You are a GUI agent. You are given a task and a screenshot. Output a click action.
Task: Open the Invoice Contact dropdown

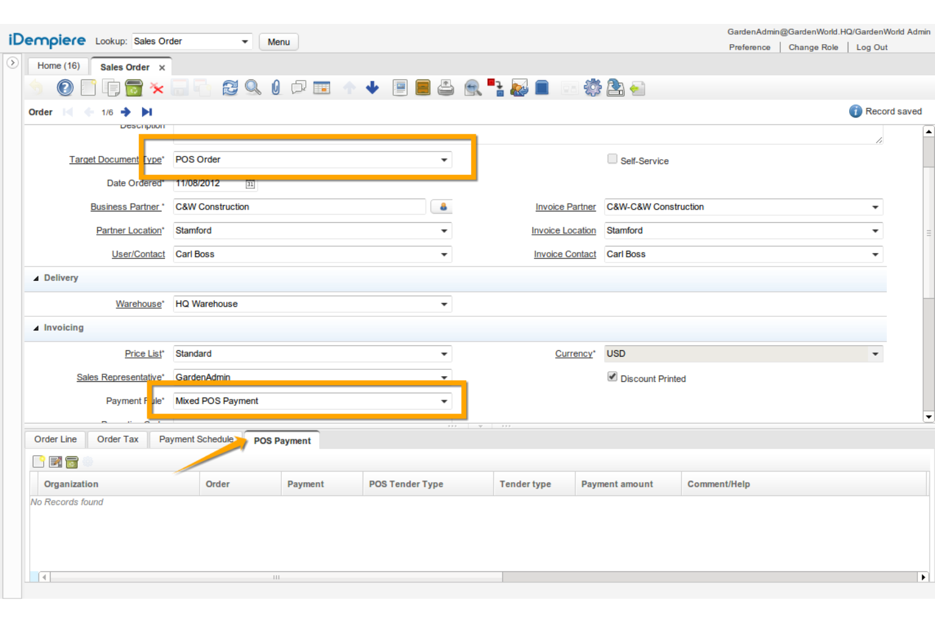875,254
